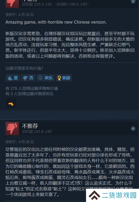This screenshot has height=202, width=139.
Task: Click the red thumbs-down icon of the 101.8-hour review
Action: [12, 129]
